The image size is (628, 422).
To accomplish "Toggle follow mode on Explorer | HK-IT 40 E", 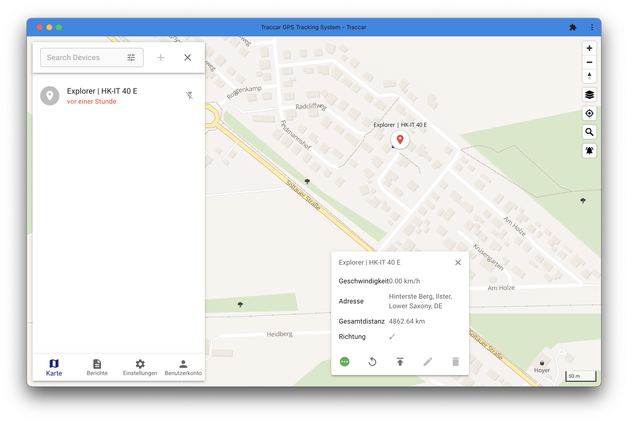I will [190, 95].
